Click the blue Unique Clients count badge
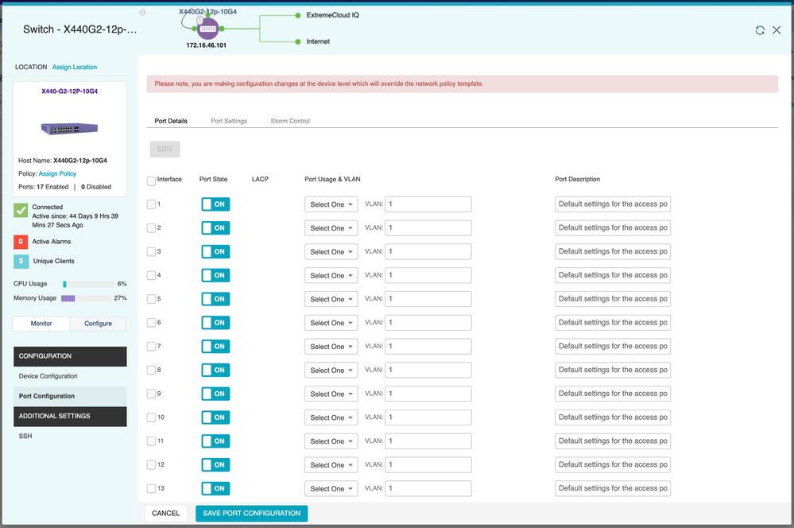Viewport: 794px width, 528px height. coord(21,261)
